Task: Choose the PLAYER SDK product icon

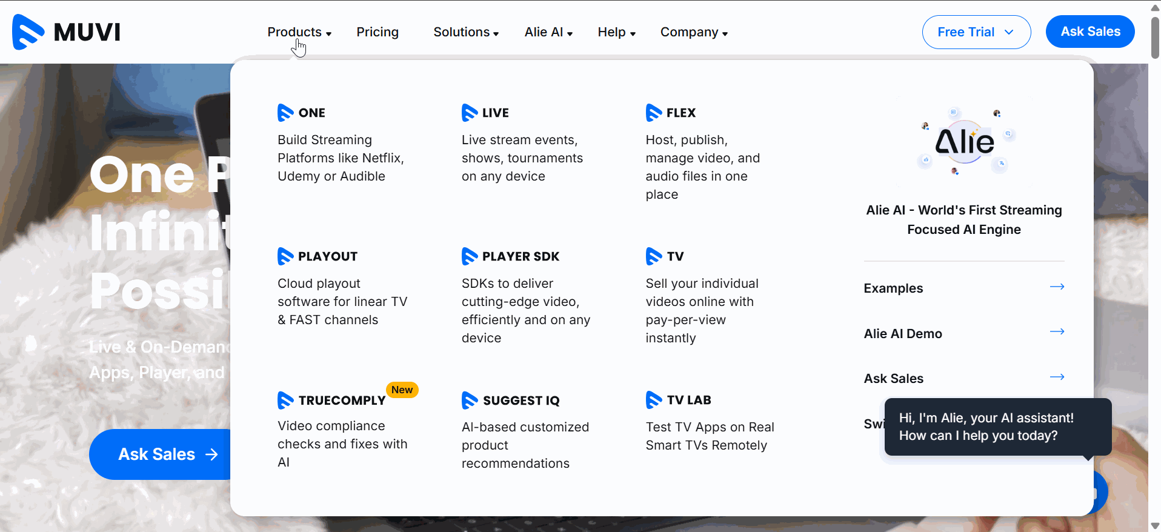Action: pos(470,256)
